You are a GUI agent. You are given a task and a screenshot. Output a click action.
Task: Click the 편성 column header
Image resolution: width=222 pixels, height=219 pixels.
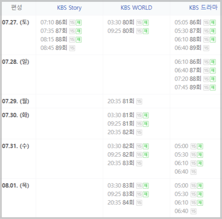coord(17,7)
